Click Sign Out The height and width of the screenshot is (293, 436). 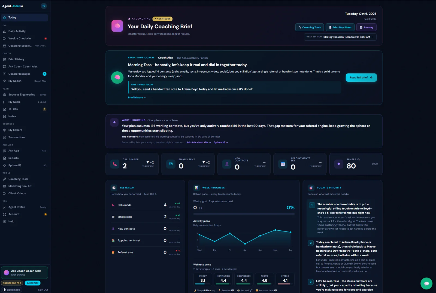pyautogui.click(x=43, y=290)
